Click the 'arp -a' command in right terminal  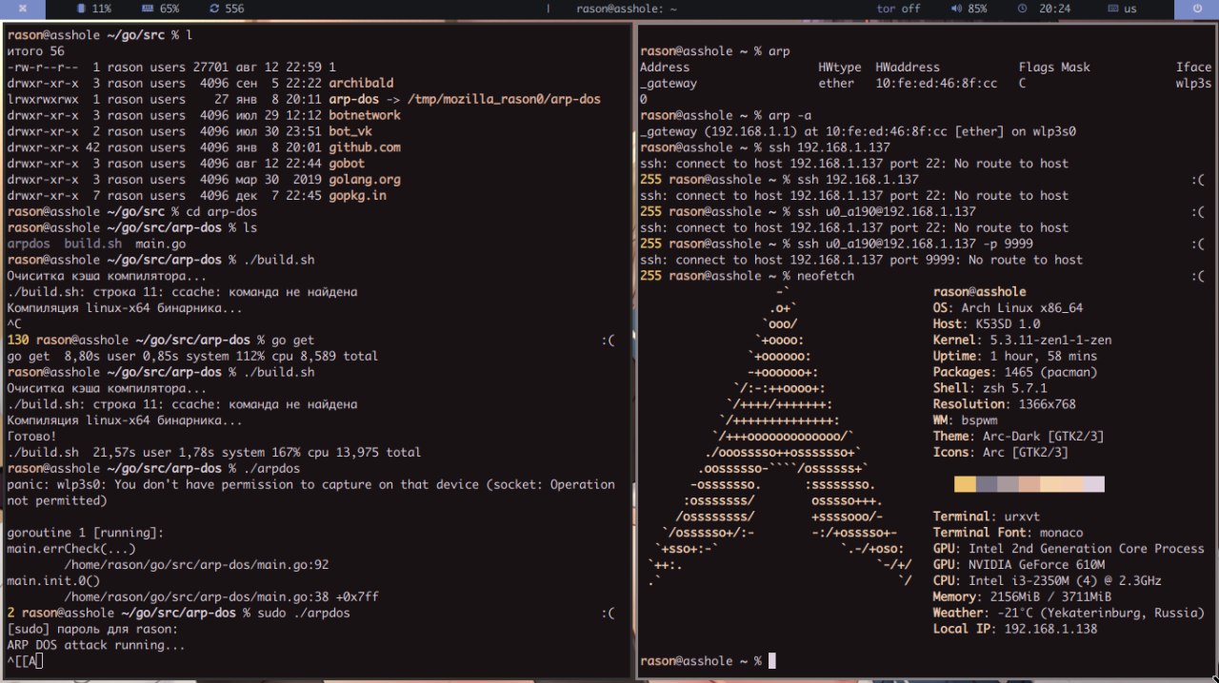789,115
